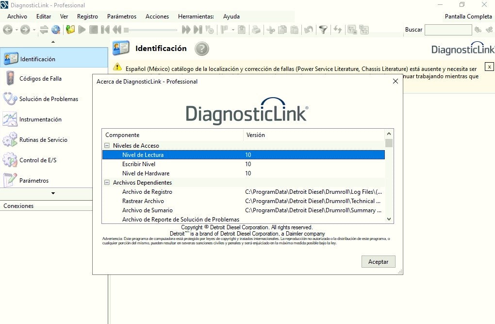Select Identificación in the sidebar
The image size is (495, 324).
click(54, 58)
